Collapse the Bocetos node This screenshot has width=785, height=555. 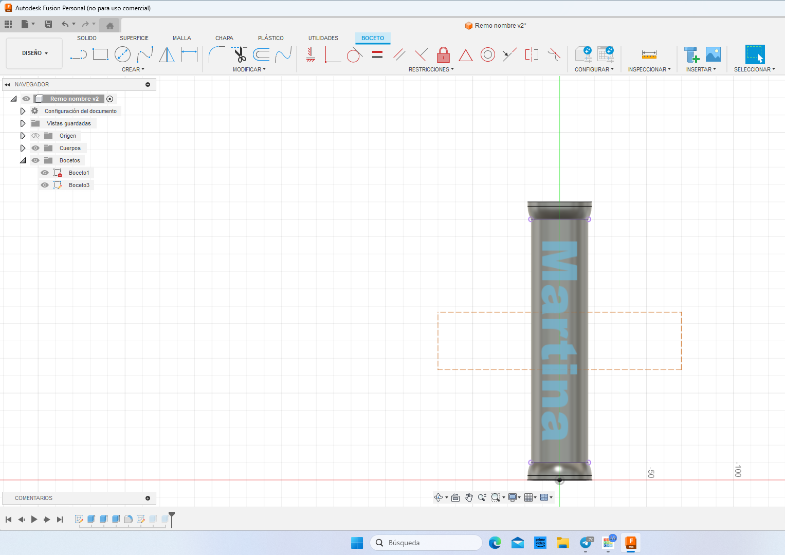click(23, 160)
